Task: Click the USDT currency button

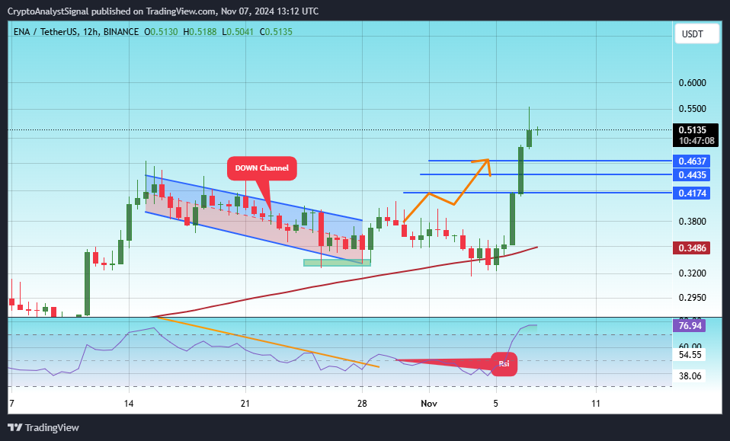Action: coord(697,34)
